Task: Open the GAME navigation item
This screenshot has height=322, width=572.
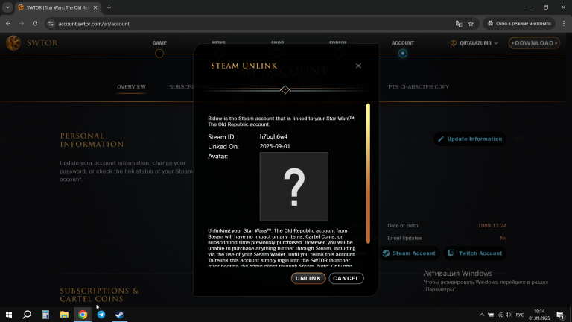Action: 159,43
